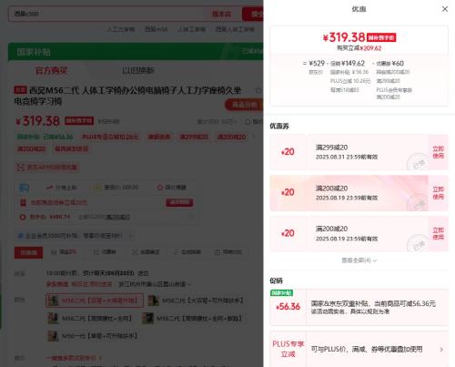The height and width of the screenshot is (367, 455).
Task: Switch to the 官方购买 tab
Action: 51,71
